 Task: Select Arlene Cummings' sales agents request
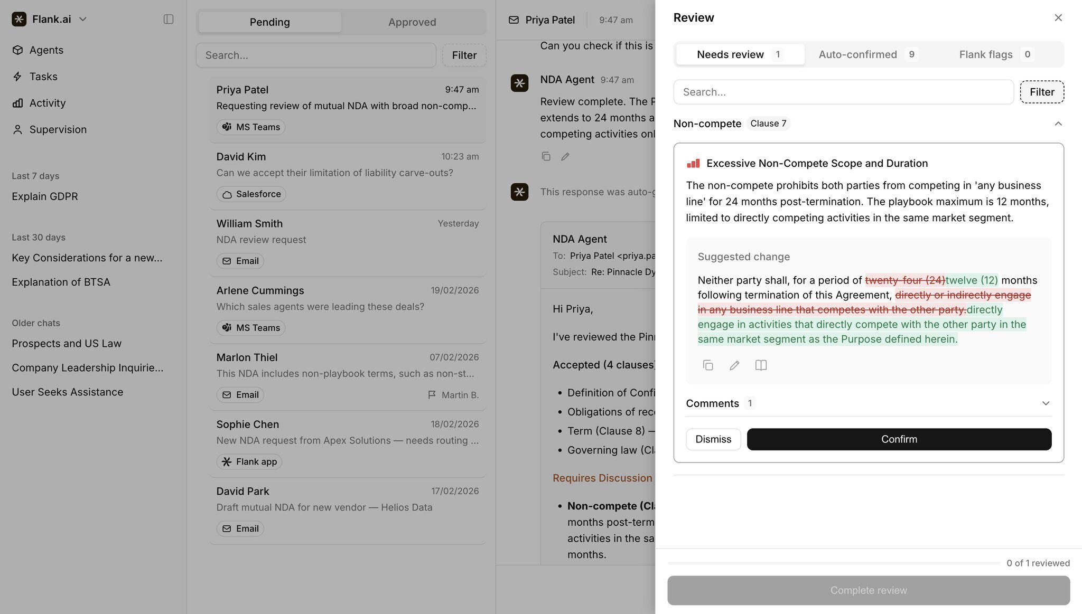pyautogui.click(x=348, y=310)
